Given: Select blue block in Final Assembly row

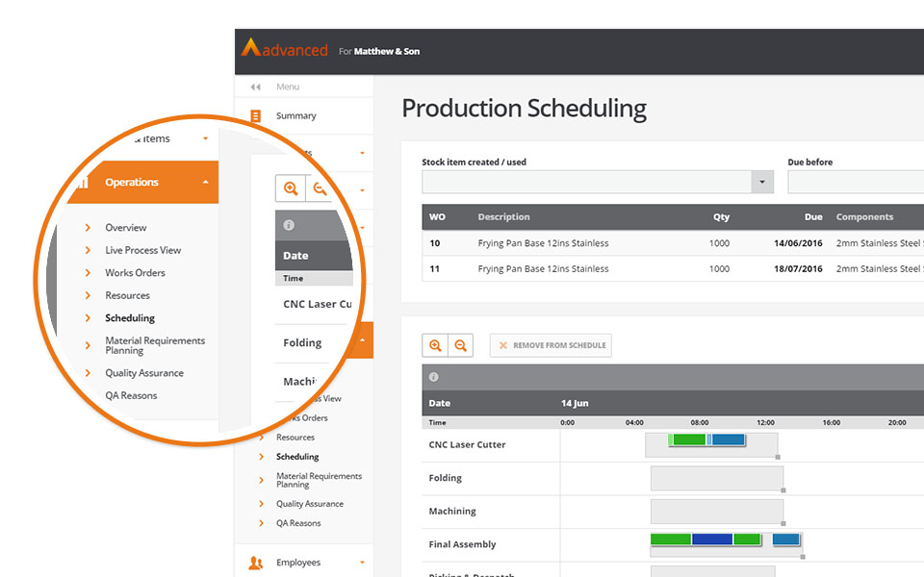Looking at the screenshot, I should [x=712, y=539].
